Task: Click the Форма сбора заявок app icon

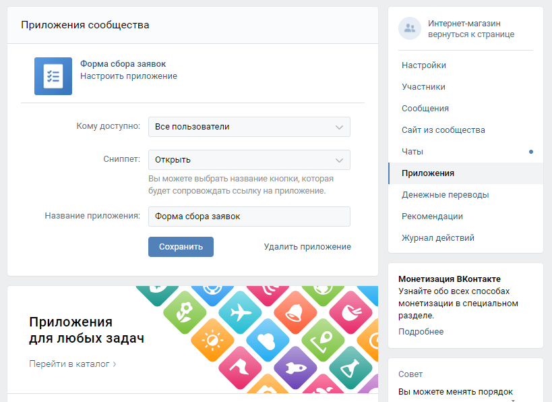Action: [x=53, y=76]
